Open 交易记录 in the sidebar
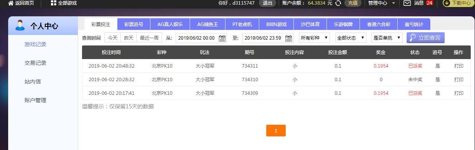 tap(35, 63)
